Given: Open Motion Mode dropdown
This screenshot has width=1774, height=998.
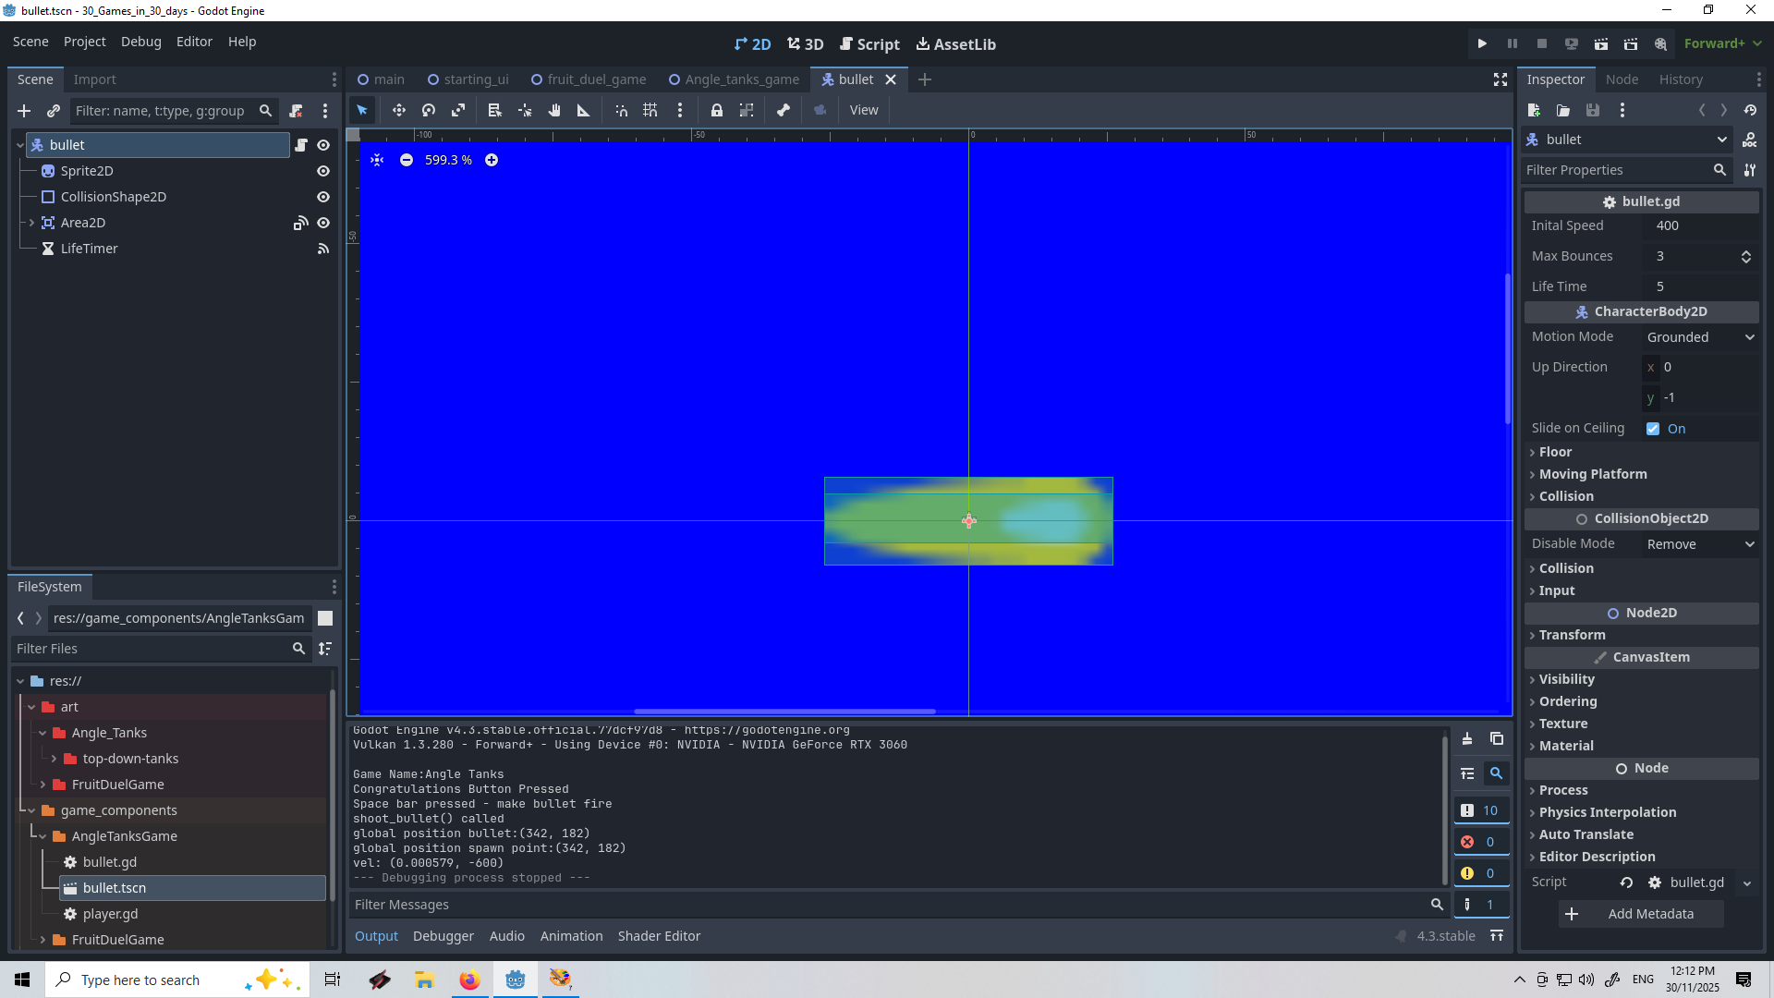Looking at the screenshot, I should click(x=1700, y=337).
